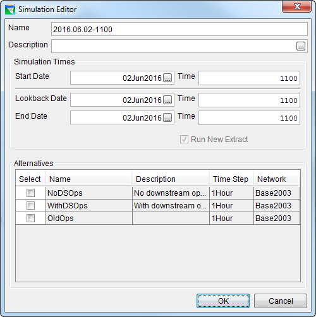This screenshot has width=316, height=317.
Task: Confirm with the OK button
Action: [223, 301]
